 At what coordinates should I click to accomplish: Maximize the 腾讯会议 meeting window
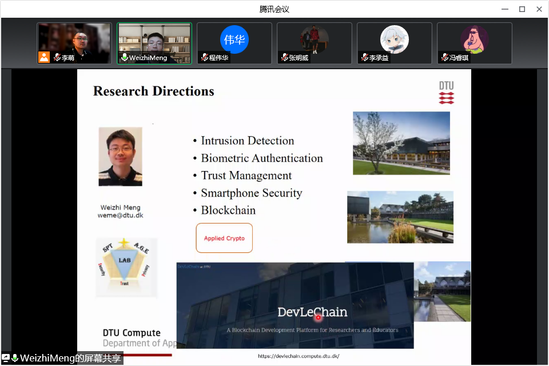pos(522,9)
